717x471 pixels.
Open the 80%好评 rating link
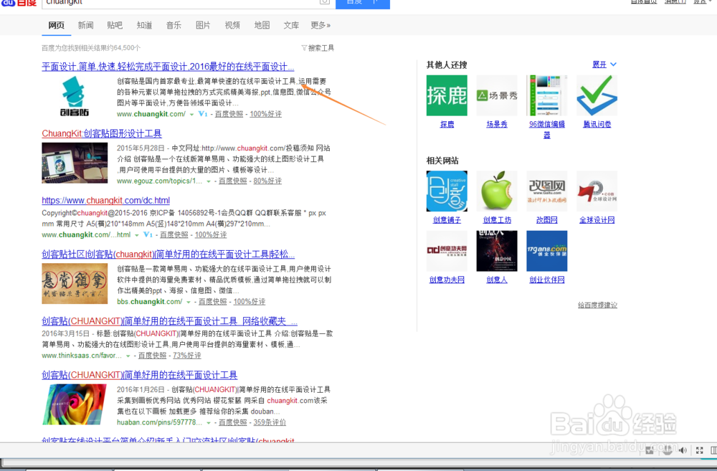[x=267, y=181]
